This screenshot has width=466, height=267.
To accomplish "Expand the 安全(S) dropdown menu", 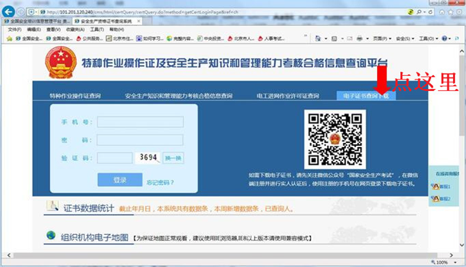I will point(405,38).
